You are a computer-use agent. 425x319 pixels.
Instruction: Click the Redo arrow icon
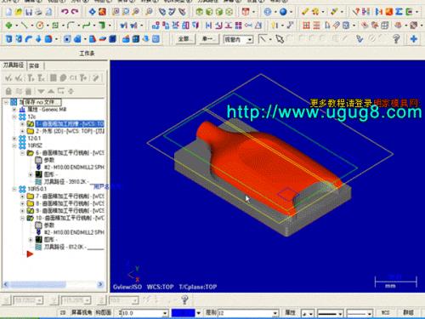75,12
